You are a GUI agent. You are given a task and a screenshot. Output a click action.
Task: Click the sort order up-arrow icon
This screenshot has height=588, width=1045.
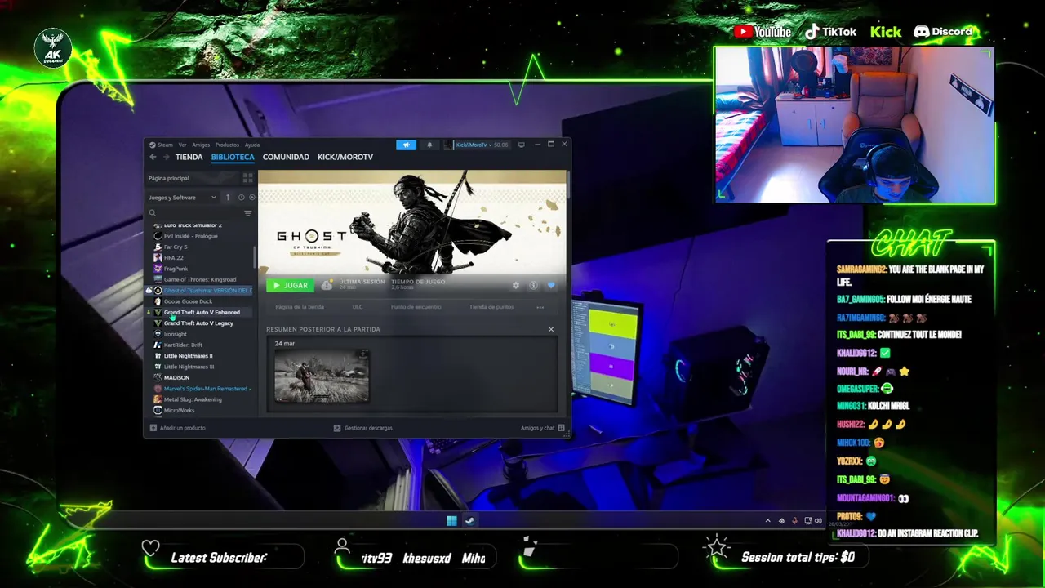[x=228, y=197]
